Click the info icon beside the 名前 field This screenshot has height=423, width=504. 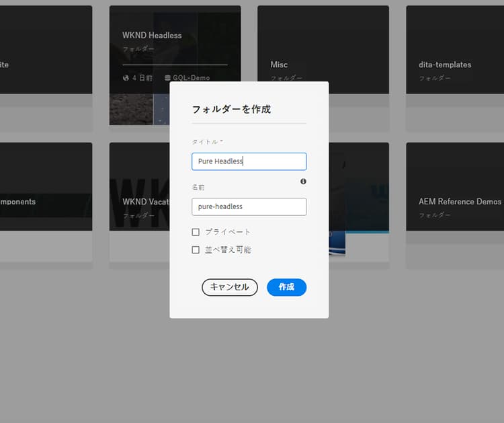pyautogui.click(x=303, y=182)
